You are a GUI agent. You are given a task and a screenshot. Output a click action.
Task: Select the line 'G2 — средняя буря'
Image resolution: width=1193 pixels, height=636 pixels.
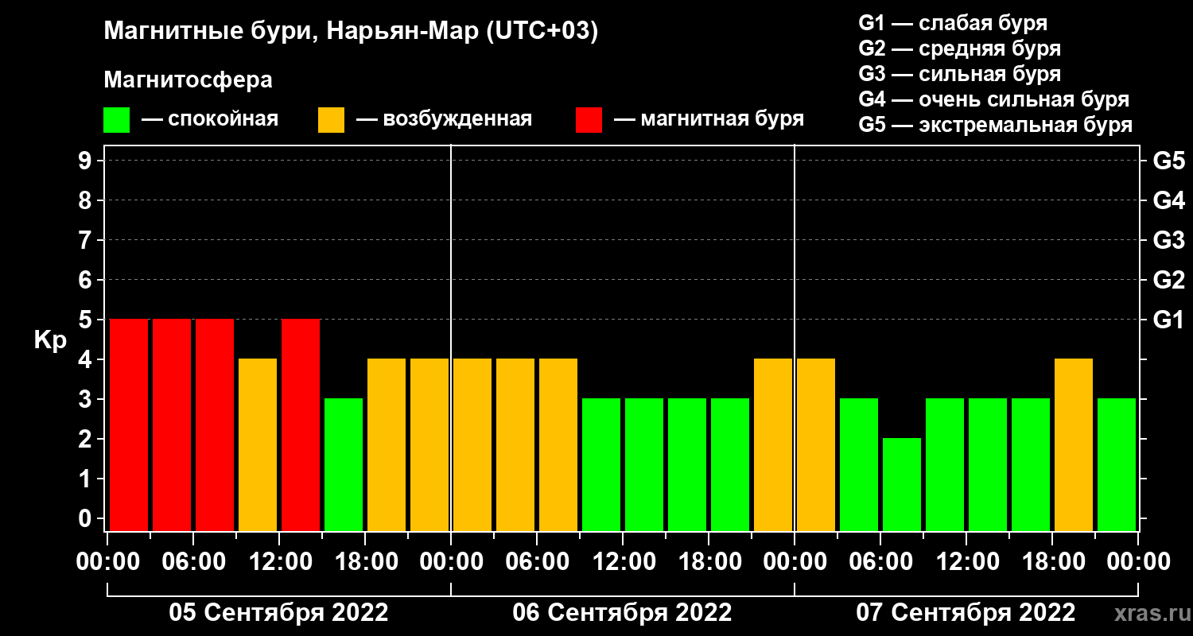click(x=959, y=48)
